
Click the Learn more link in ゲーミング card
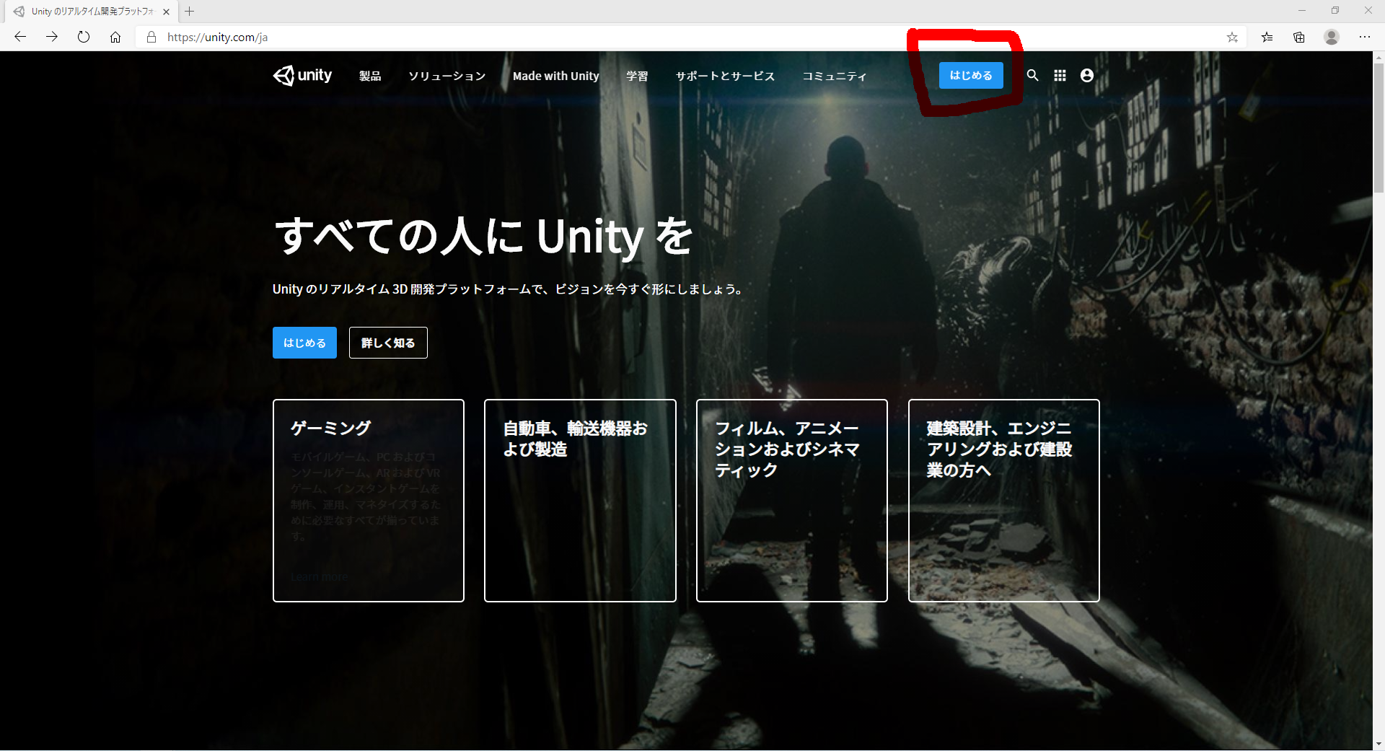320,577
